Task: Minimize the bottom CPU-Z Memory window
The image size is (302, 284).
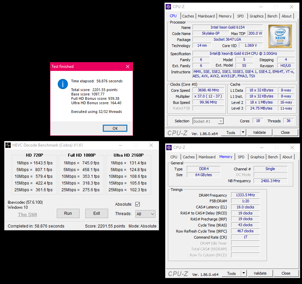Action: point(262,148)
